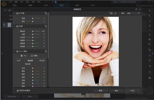Switch to the 打印 module tab
The image size is (154, 100).
pyautogui.click(x=93, y=5)
